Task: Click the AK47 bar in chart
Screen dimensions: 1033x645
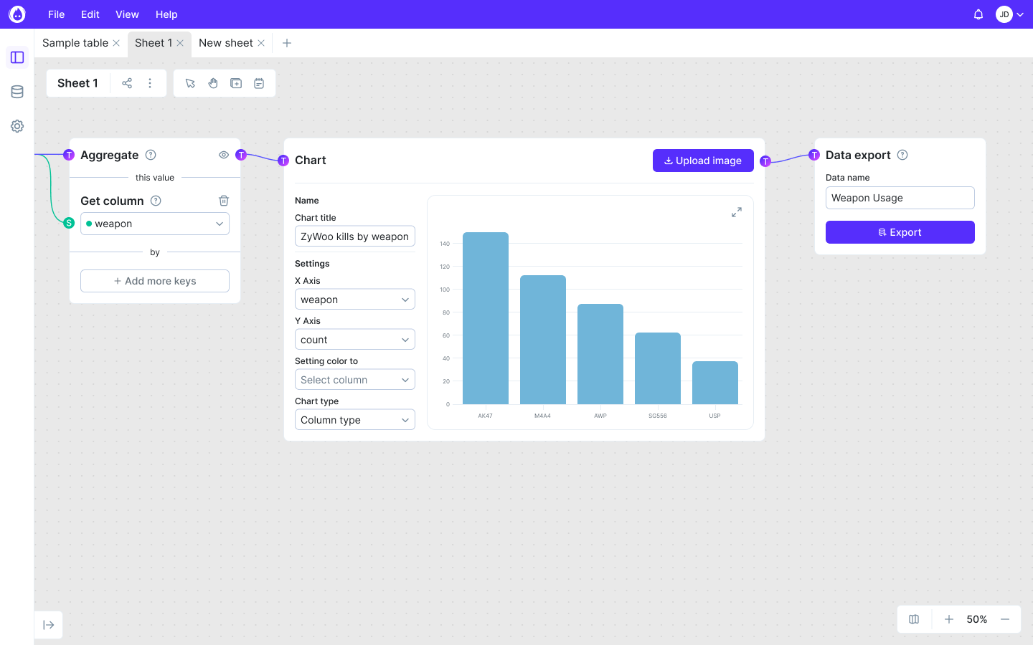Action: pos(486,318)
